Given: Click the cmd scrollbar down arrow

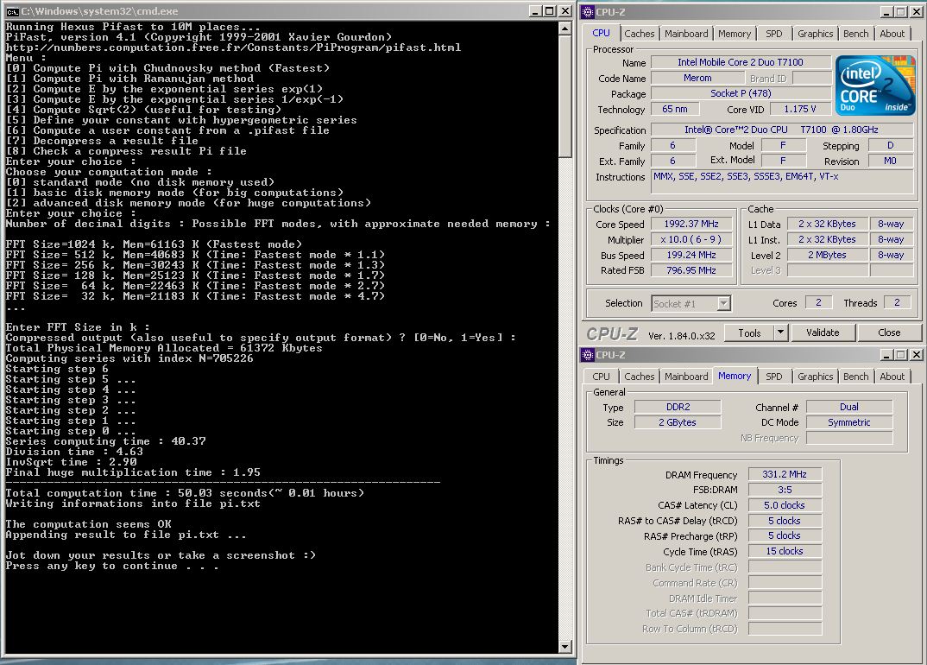Looking at the screenshot, I should click(564, 647).
